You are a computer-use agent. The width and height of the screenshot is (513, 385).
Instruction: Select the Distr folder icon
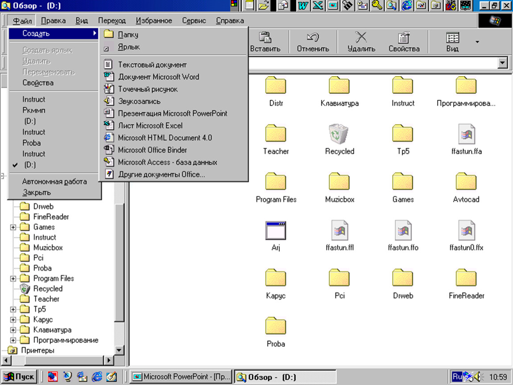click(276, 86)
